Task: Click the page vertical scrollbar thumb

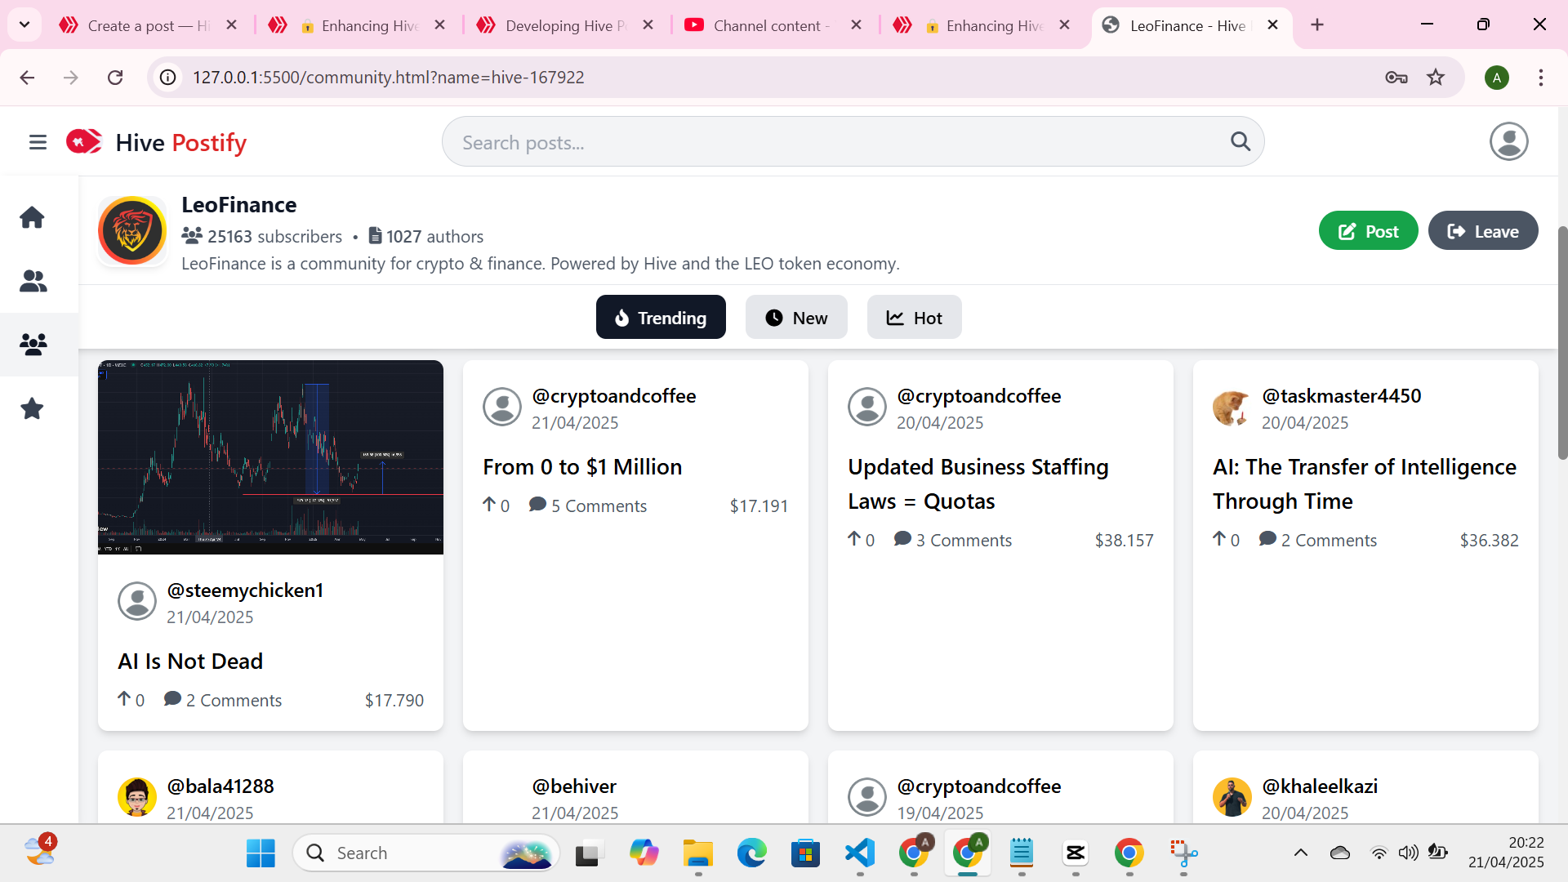Action: click(x=1562, y=343)
